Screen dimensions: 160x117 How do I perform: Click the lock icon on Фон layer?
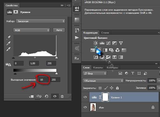153,107
